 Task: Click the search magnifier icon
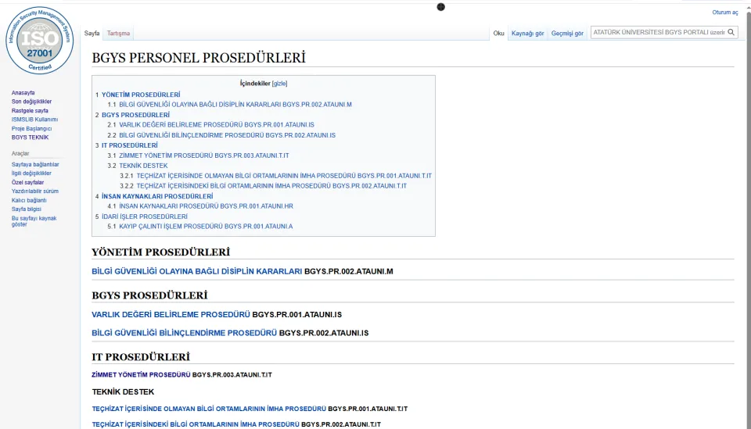[731, 32]
